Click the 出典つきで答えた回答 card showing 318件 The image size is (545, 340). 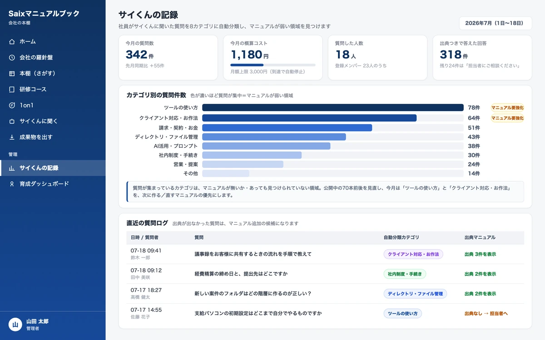[482, 58]
